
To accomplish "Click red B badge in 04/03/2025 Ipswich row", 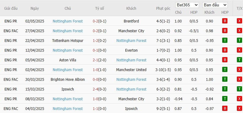I will tap(225, 108).
